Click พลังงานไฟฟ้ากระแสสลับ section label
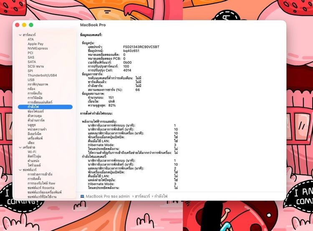This screenshot has height=231, width=313. pos(99,122)
